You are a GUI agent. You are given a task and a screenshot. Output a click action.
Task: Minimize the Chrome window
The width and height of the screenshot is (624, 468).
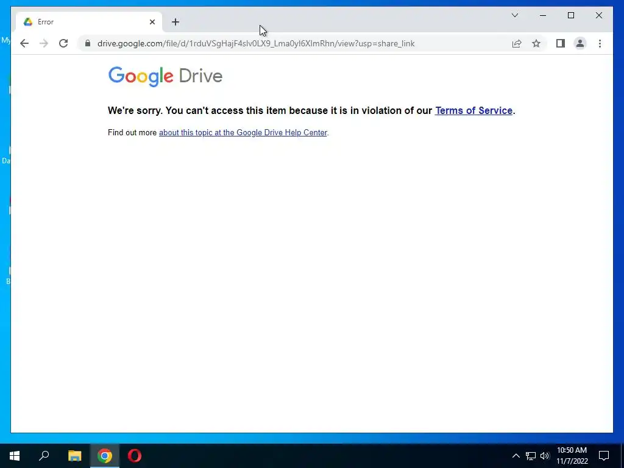coord(543,15)
